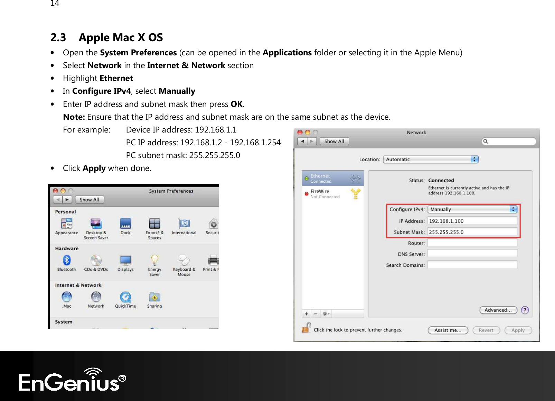Click the DNS Server field
555x401 pixels.
pos(472,254)
